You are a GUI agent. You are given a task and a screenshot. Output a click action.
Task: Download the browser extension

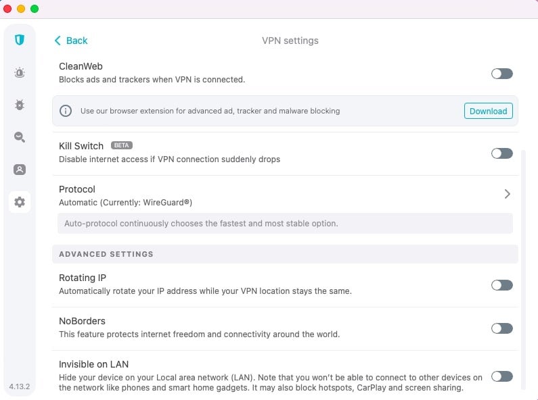pos(488,111)
